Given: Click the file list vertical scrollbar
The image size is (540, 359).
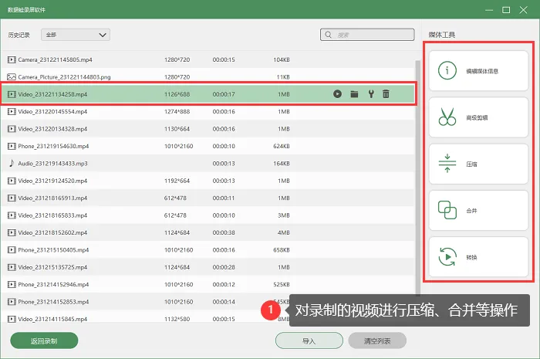Looking at the screenshot, I should coord(418,178).
